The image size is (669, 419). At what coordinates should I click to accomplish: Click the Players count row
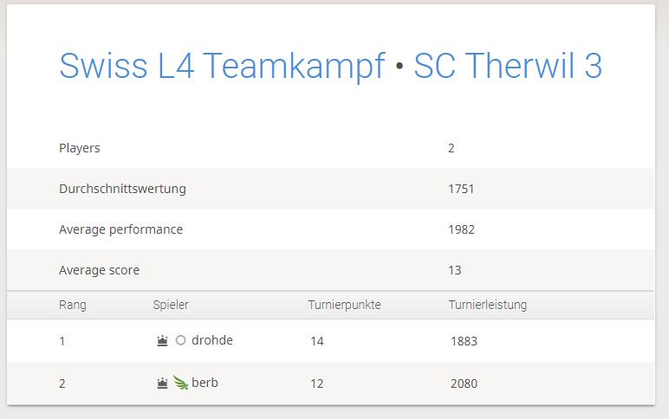tap(331, 148)
